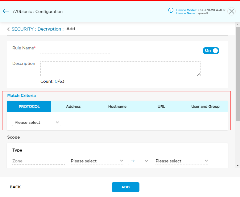Open the arrow direction dropdown
This screenshot has width=240, height=197.
point(139,161)
